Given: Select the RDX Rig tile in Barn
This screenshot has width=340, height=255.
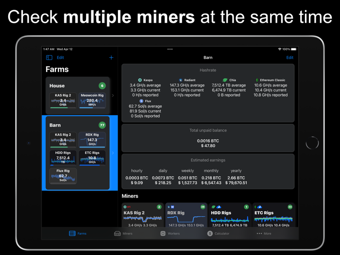Looking at the screenshot, I should (92, 140).
